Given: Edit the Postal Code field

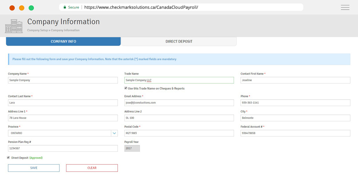Looking at the screenshot, I should coord(179,133).
